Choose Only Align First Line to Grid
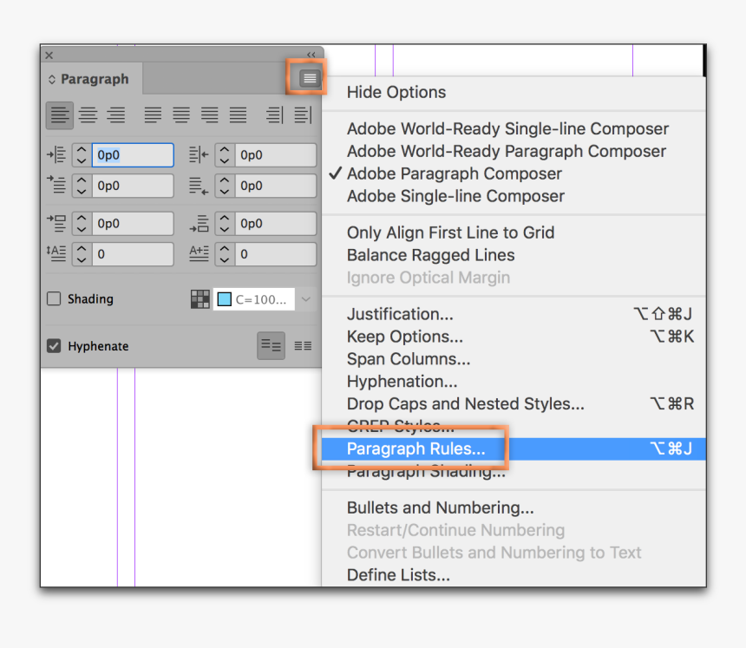The height and width of the screenshot is (648, 746). tap(514, 232)
